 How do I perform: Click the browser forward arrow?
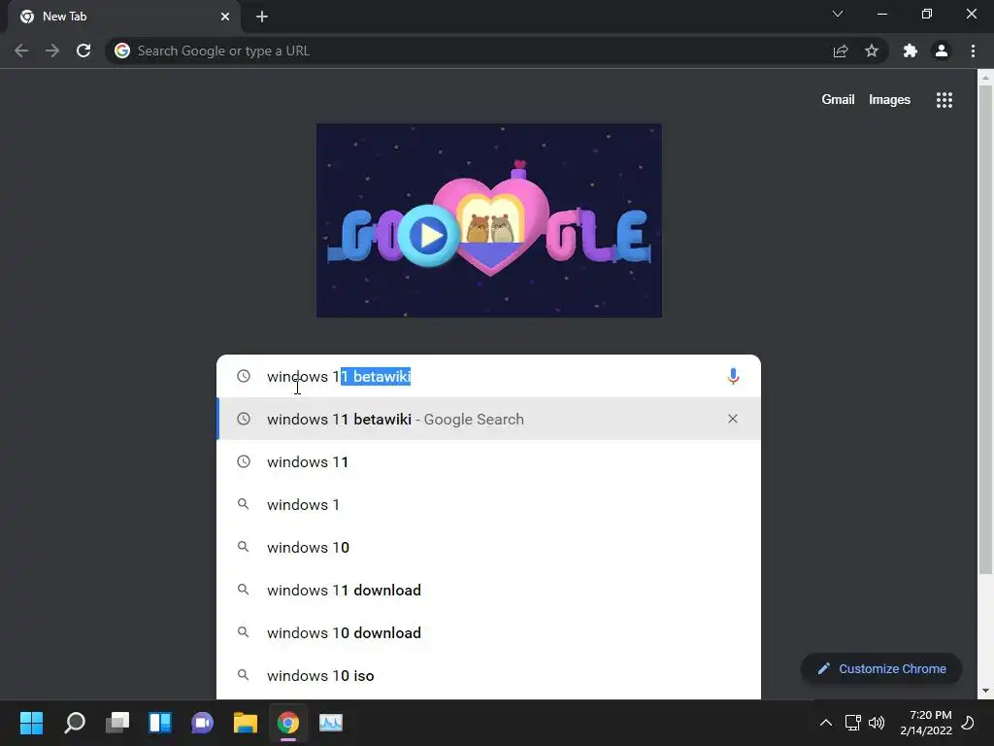(x=52, y=51)
